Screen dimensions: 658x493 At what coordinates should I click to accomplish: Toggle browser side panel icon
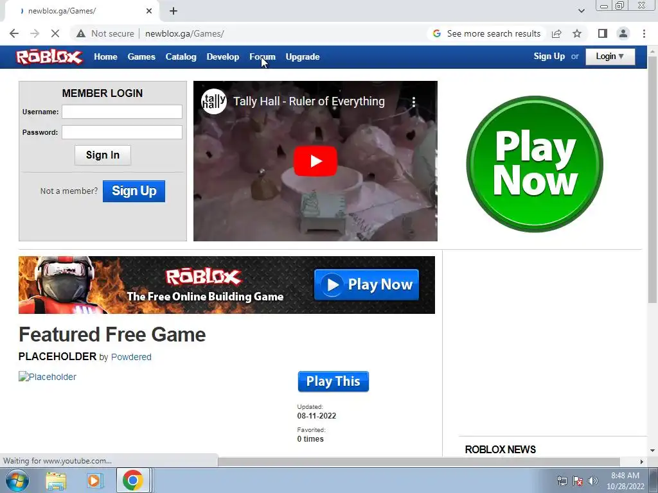[x=603, y=33]
